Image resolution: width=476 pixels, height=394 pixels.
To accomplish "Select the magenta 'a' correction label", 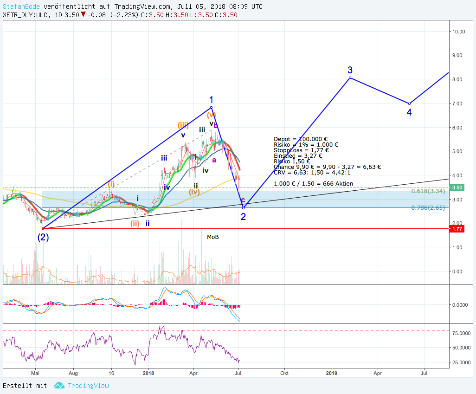I will 214,160.
